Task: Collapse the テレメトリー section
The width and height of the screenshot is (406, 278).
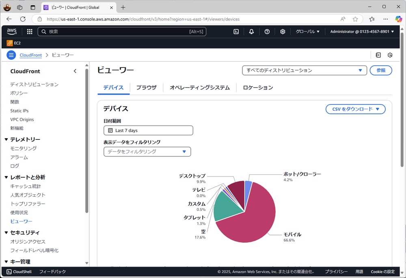Action: (x=6, y=139)
